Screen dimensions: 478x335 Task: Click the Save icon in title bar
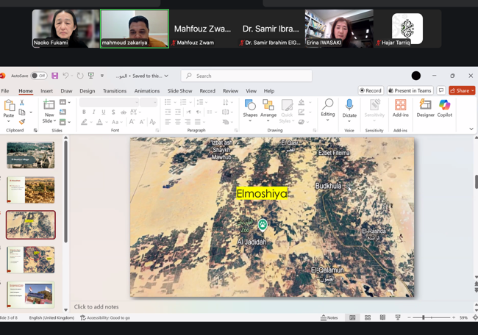54,76
